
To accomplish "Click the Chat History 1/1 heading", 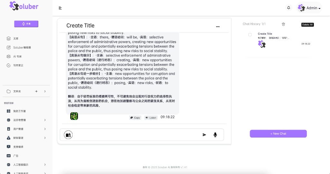I will [x=254, y=24].
